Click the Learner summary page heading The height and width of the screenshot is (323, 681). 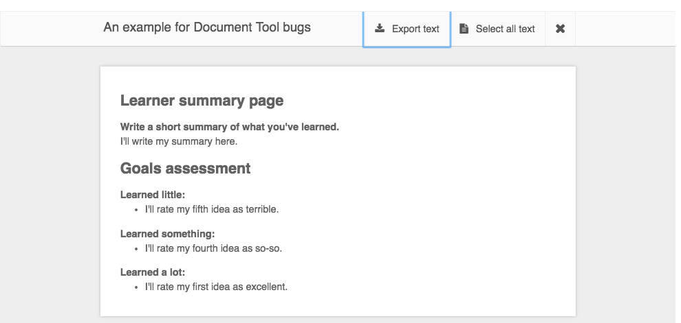click(x=202, y=100)
